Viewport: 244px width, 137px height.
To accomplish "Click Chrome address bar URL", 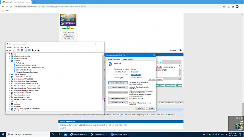I will pyautogui.click(x=52, y=7).
